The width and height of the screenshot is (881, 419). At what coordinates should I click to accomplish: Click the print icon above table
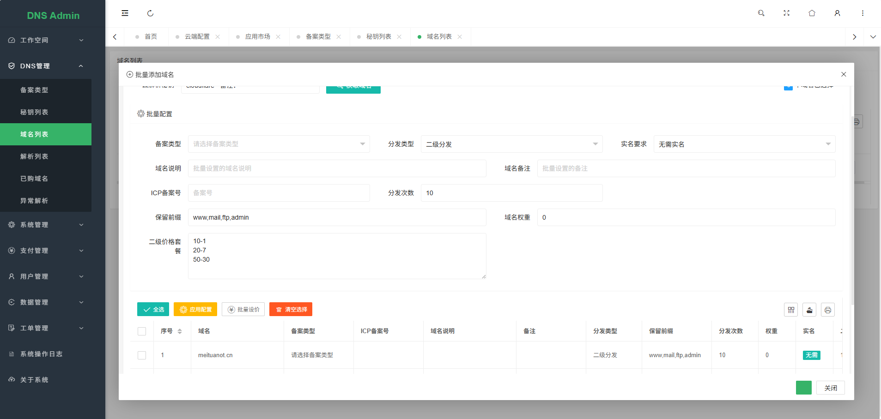[x=828, y=310]
